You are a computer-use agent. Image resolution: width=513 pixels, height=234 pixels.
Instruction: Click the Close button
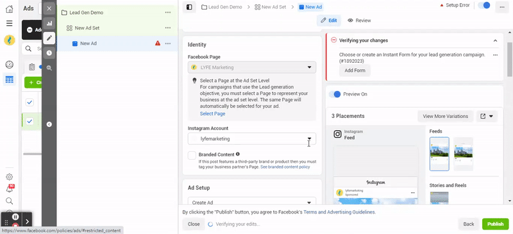coord(194,224)
